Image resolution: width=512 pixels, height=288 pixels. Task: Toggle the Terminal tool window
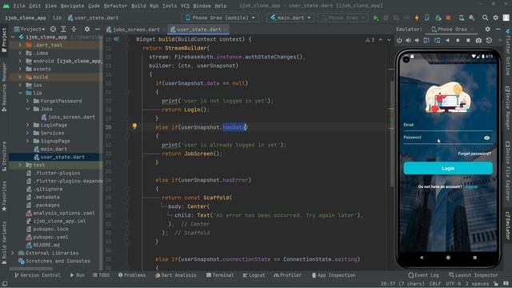220,275
